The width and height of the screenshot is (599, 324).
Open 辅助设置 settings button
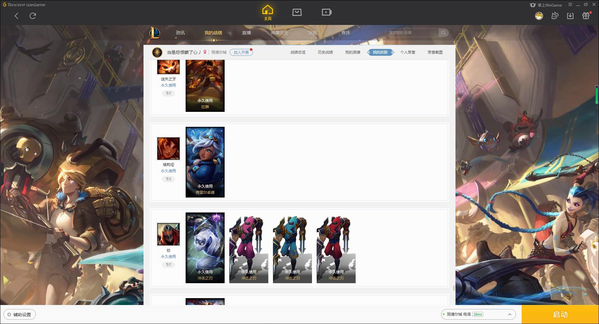pyautogui.click(x=20, y=315)
